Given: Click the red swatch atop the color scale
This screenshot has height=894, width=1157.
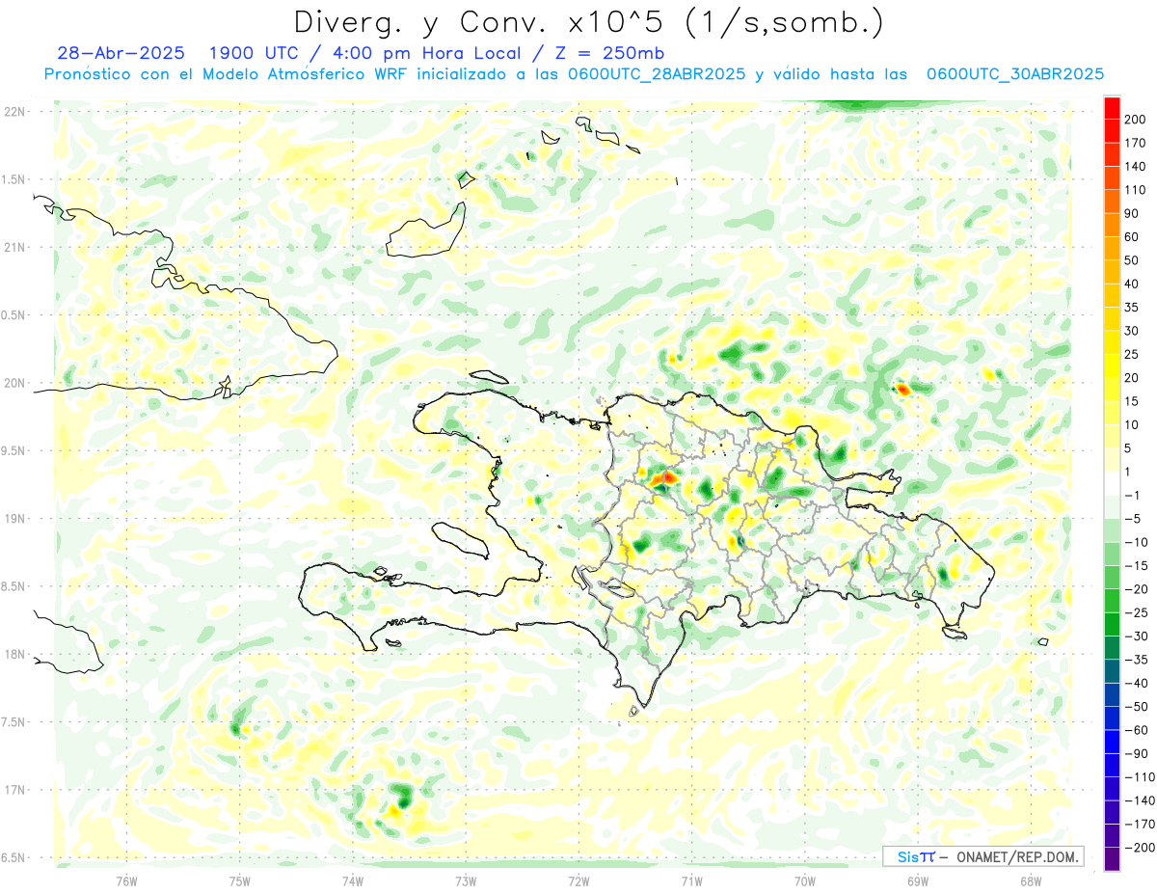Looking at the screenshot, I should point(1112,107).
